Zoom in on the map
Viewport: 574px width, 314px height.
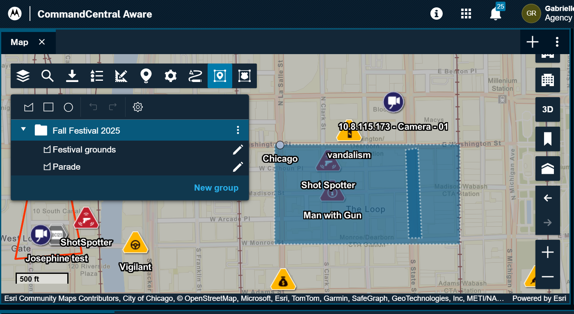[548, 253]
